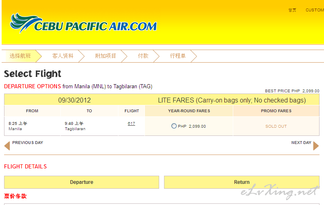Click the Return flight details button
The width and height of the screenshot is (324, 205).
point(242,182)
